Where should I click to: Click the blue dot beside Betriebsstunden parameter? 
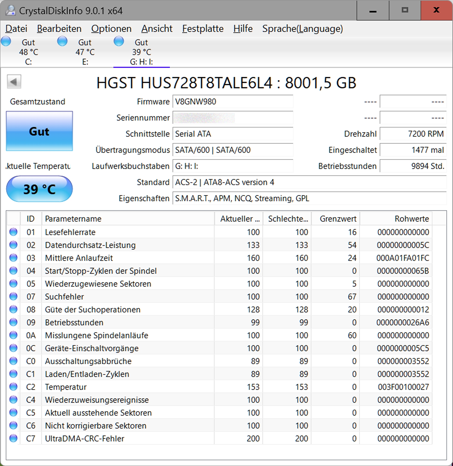click(x=13, y=322)
